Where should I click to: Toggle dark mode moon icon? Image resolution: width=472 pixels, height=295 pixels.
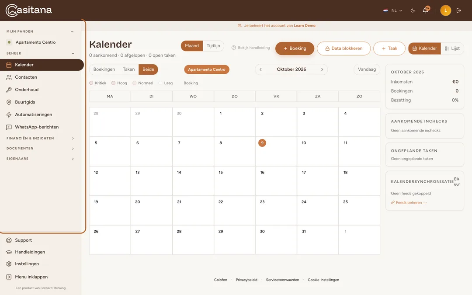point(413,10)
